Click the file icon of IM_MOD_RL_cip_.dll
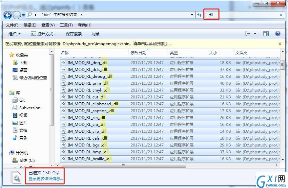 (x=64, y=125)
